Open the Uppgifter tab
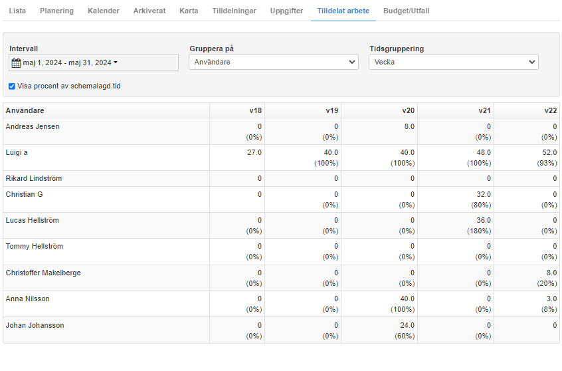 click(x=286, y=11)
